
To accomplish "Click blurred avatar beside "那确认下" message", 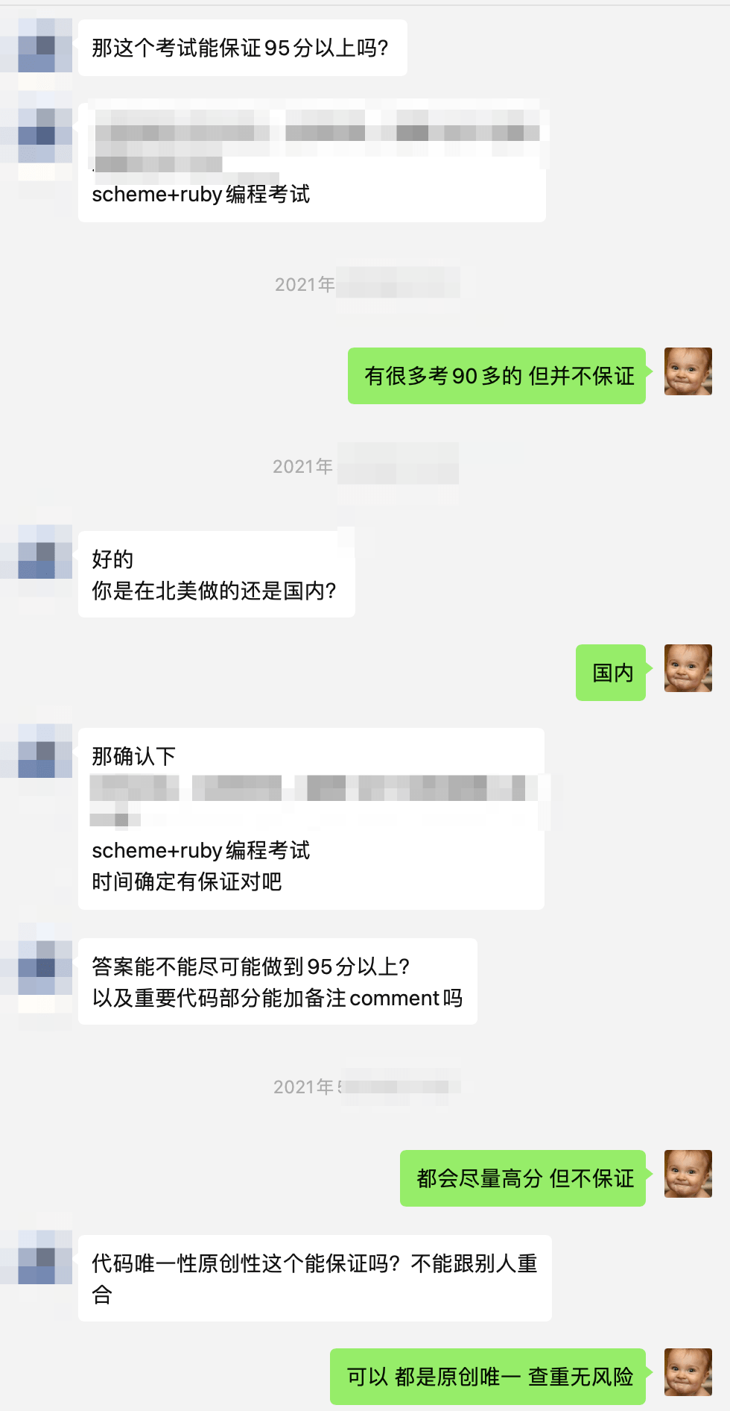I will click(x=45, y=750).
